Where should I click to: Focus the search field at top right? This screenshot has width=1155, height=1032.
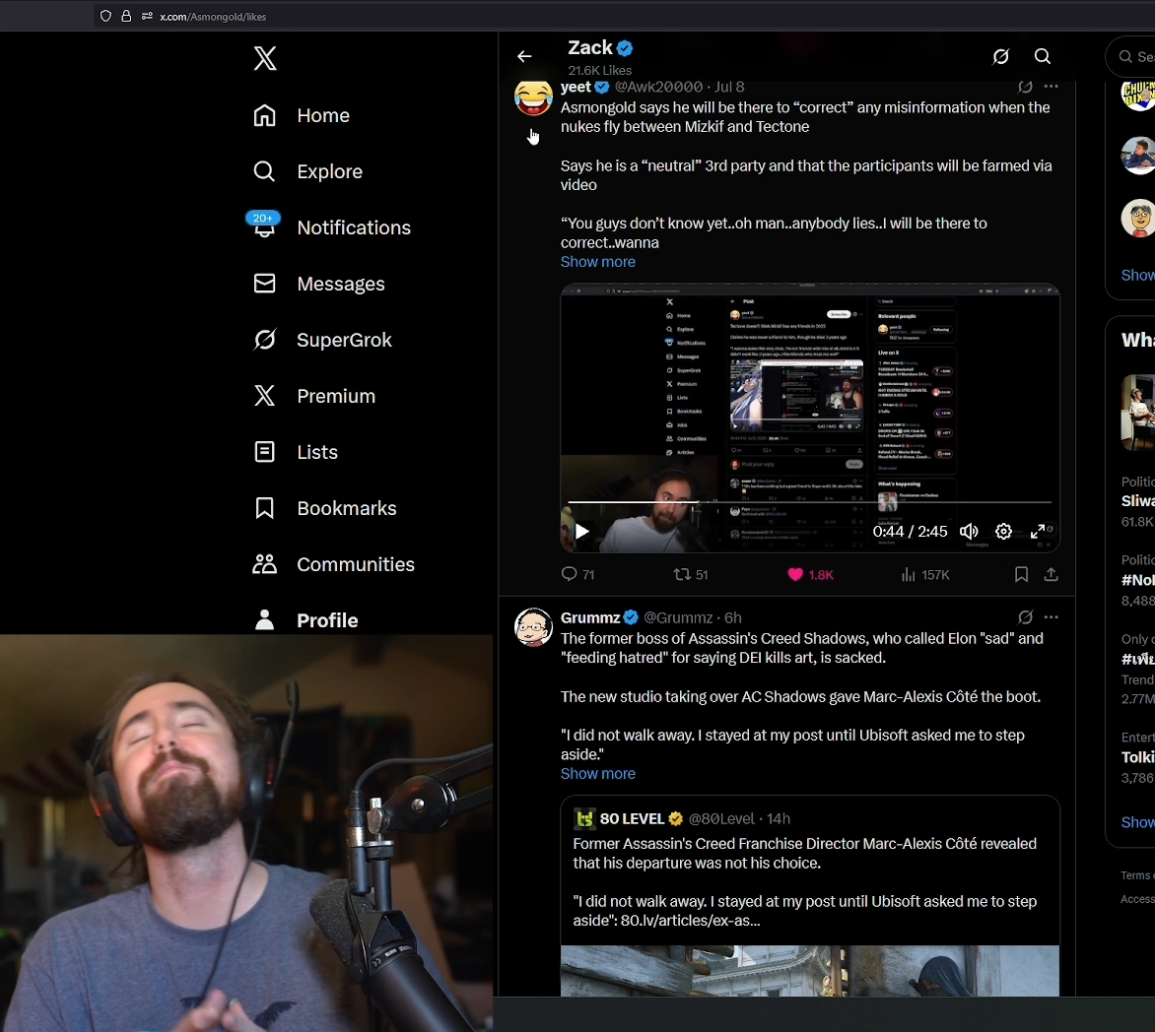pos(1130,57)
